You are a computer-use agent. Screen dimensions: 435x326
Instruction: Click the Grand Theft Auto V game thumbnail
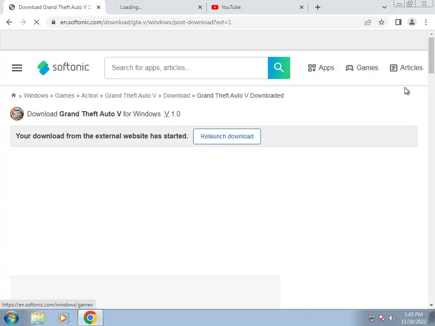(x=17, y=114)
